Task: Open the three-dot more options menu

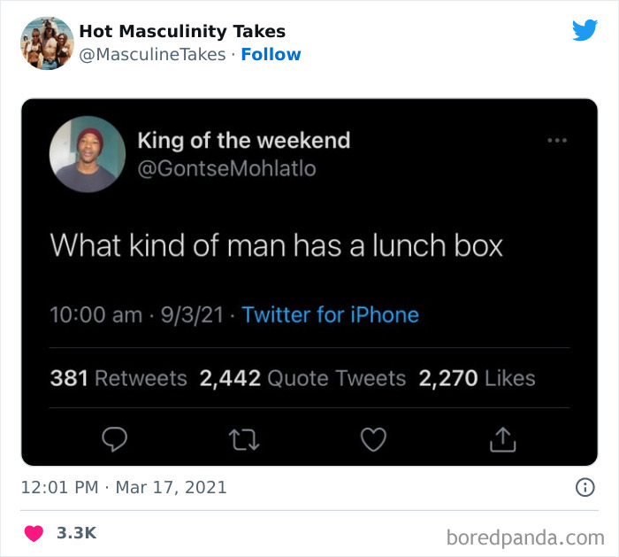Action: [x=556, y=141]
